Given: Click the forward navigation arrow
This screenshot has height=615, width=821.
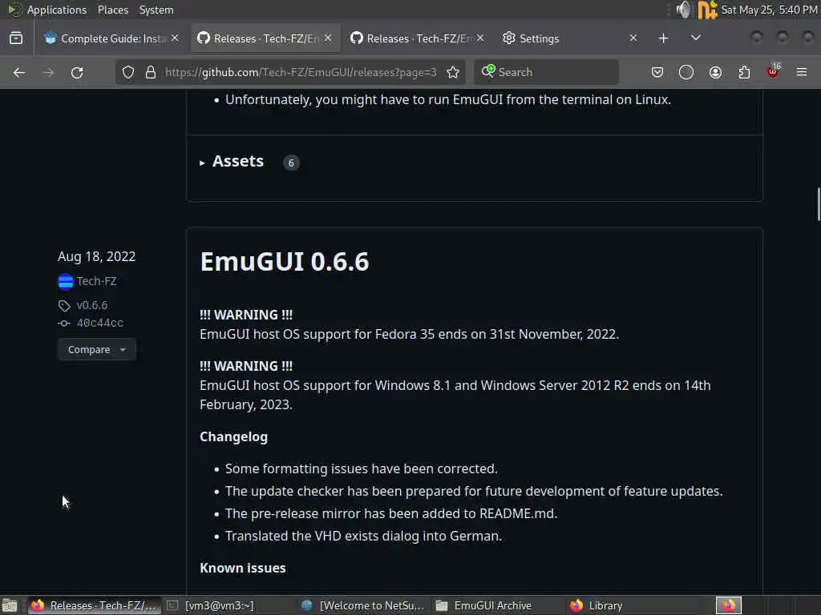Looking at the screenshot, I should 48,72.
